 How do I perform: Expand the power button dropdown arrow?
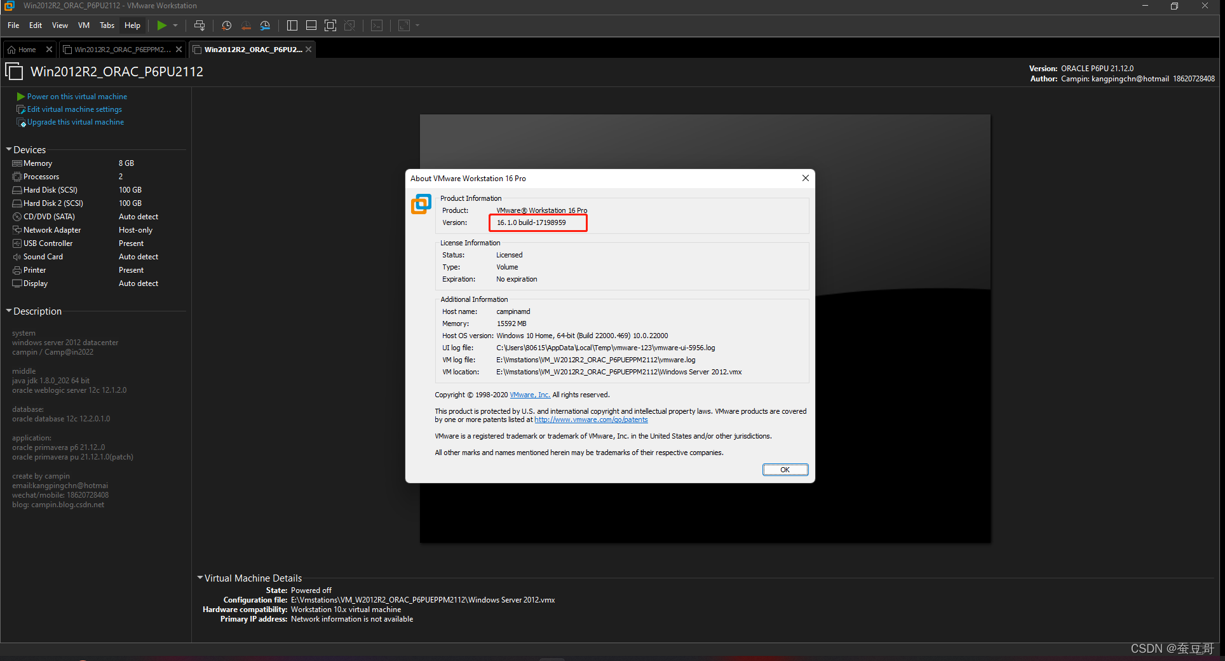pyautogui.click(x=174, y=25)
